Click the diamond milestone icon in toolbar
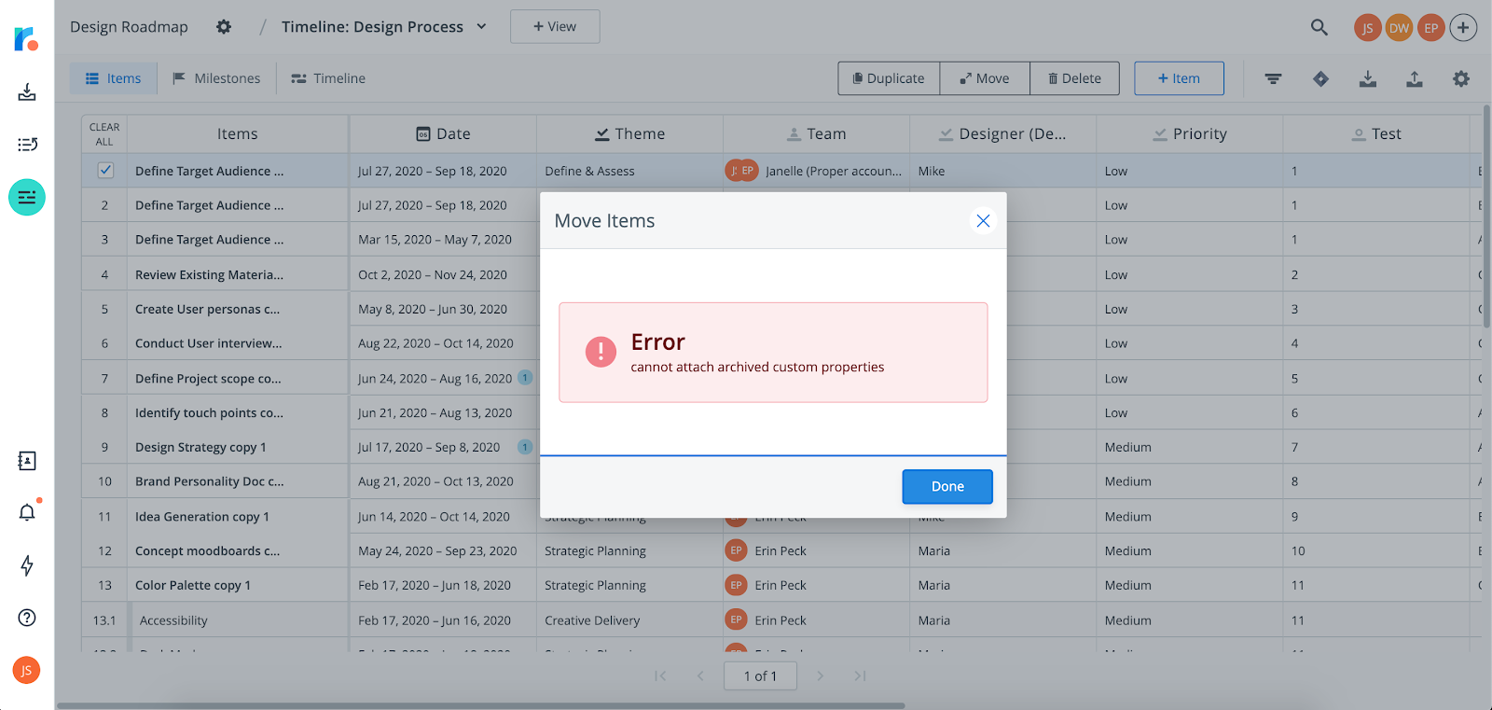 [1320, 79]
